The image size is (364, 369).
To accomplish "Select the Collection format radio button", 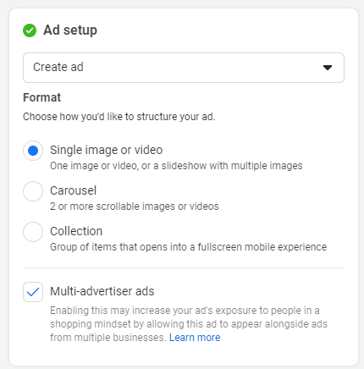I will click(33, 232).
